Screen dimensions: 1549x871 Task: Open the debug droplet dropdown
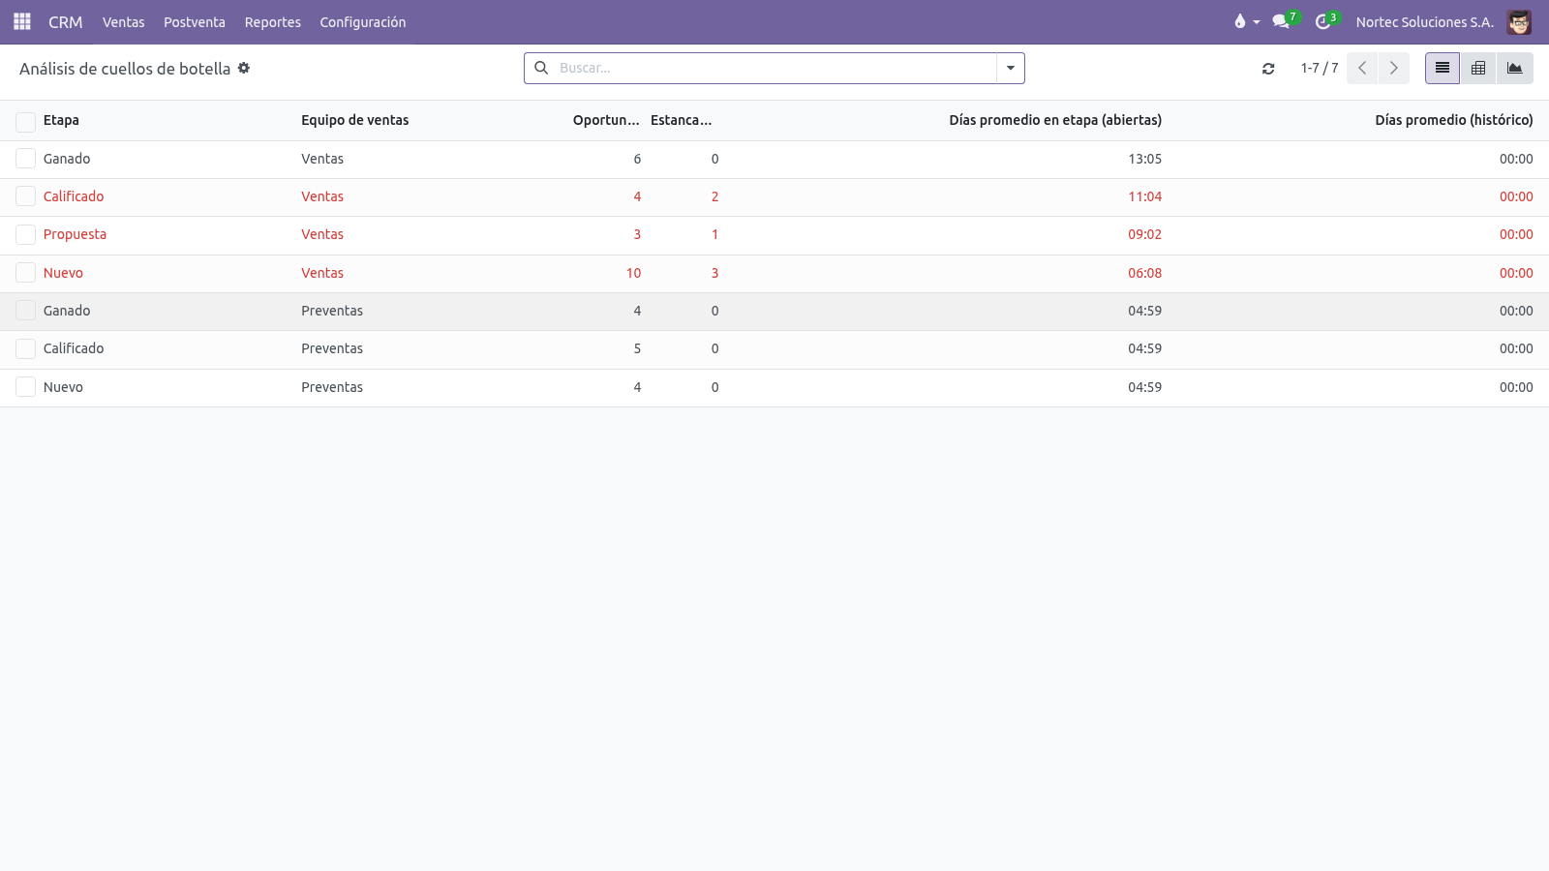(x=1246, y=21)
